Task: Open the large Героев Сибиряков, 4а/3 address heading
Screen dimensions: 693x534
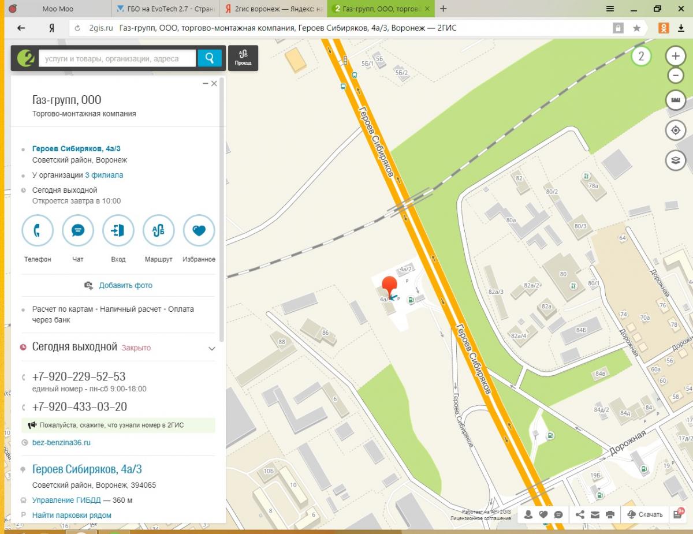Action: (x=87, y=469)
